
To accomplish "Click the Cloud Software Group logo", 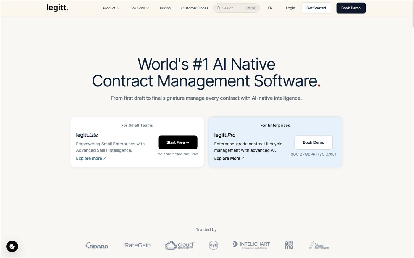I will [x=179, y=245].
